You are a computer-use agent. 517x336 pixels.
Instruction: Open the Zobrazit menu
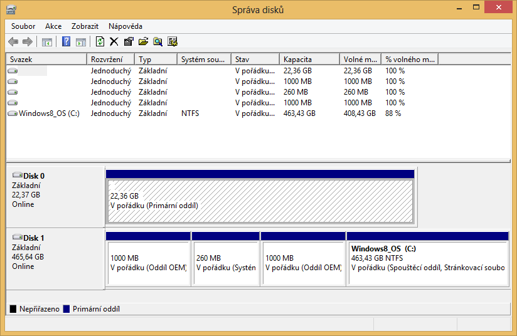(x=85, y=26)
